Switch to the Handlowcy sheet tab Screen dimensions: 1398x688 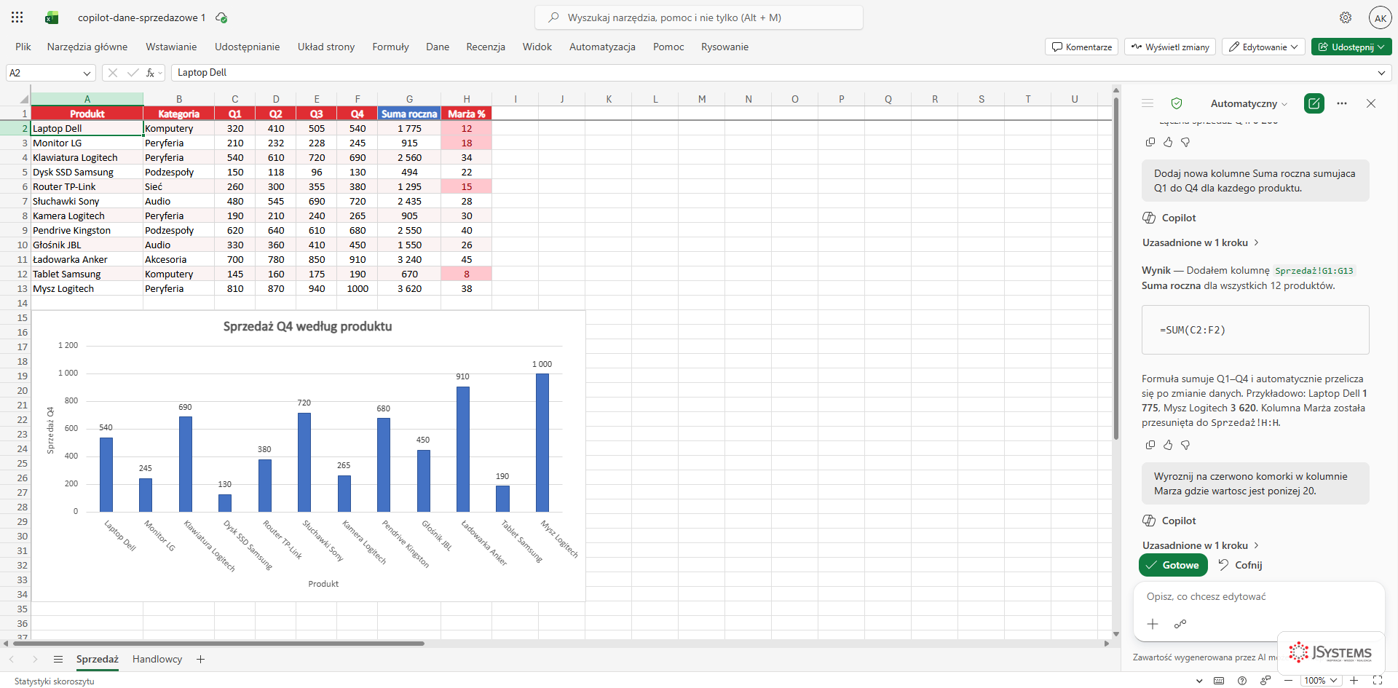(157, 660)
